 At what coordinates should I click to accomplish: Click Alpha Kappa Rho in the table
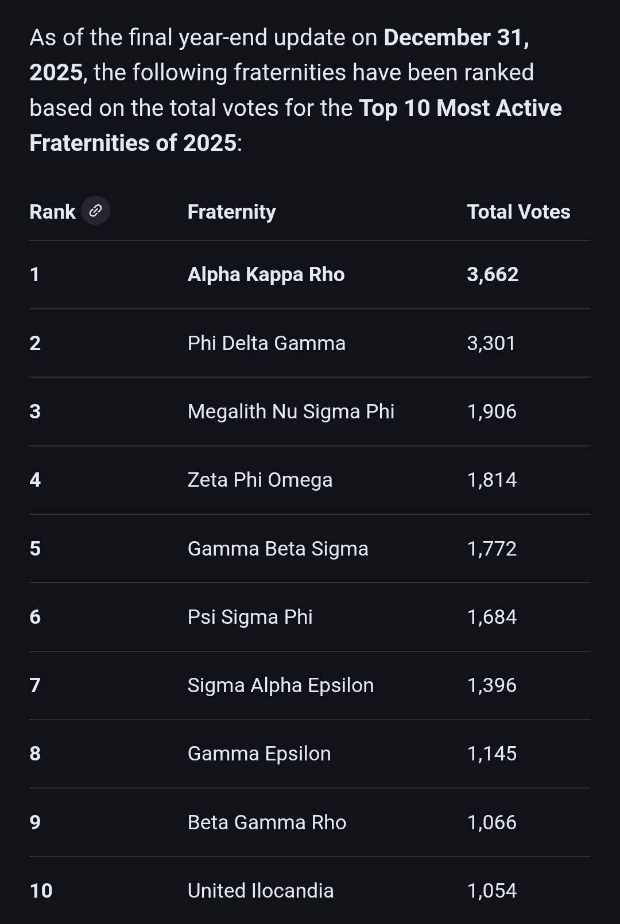[266, 274]
